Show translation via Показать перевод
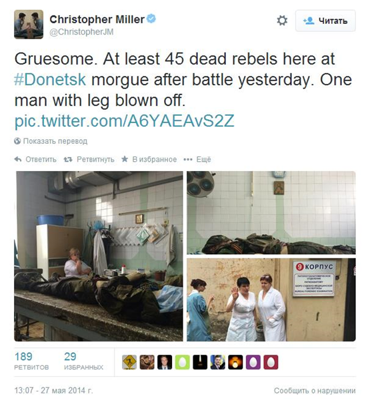 51,141
